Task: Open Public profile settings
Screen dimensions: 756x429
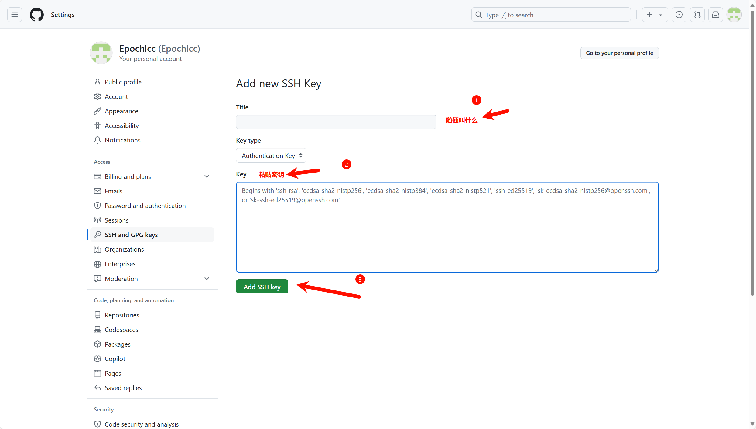Action: pos(152,82)
